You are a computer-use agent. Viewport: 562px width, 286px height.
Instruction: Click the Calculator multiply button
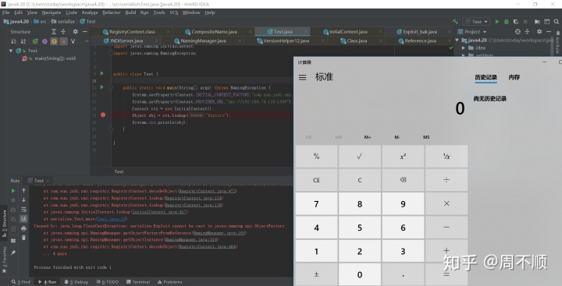[x=446, y=203]
